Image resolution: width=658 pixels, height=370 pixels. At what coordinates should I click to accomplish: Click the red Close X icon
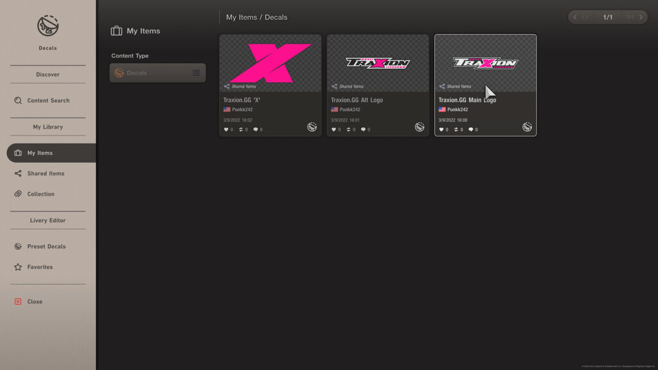coord(17,302)
